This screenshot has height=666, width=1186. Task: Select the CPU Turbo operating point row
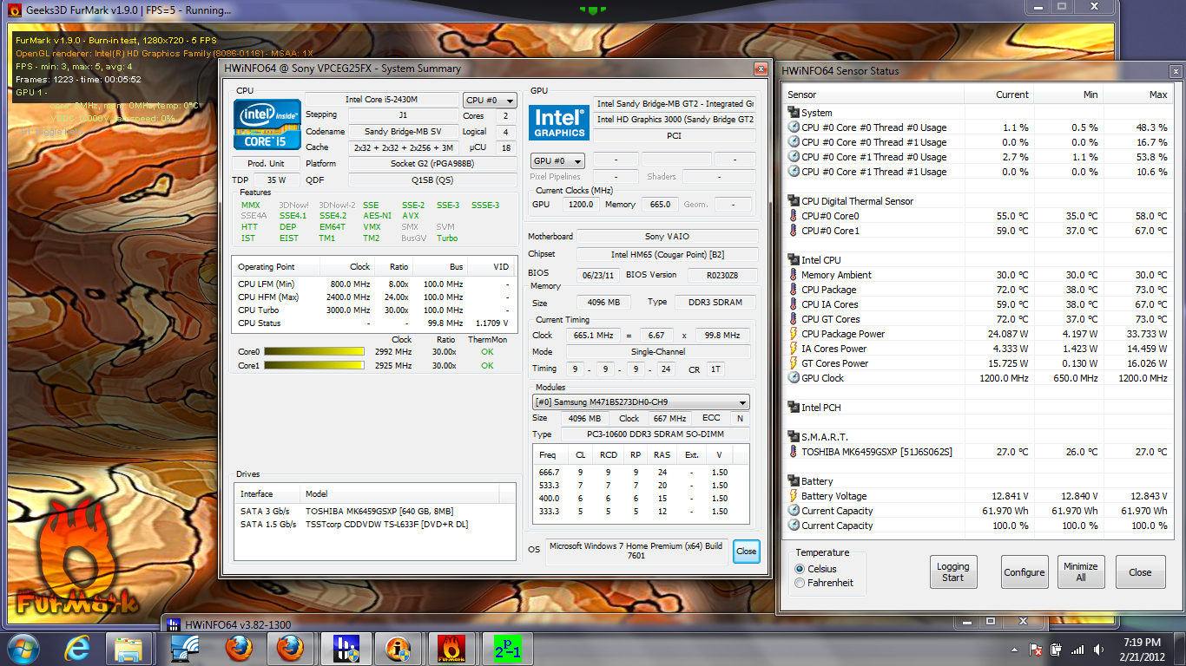click(x=373, y=310)
